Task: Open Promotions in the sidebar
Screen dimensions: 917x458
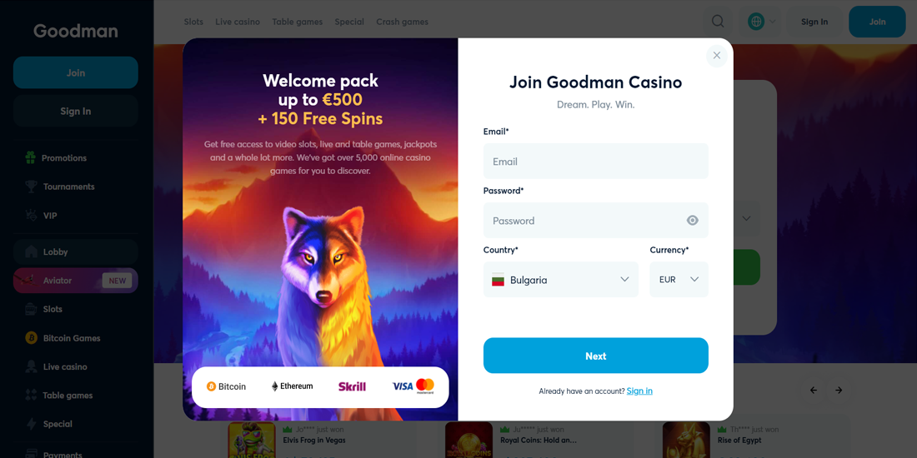Action: [64, 158]
